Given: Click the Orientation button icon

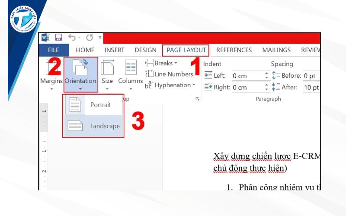Looking at the screenshot, I should 80,68.
